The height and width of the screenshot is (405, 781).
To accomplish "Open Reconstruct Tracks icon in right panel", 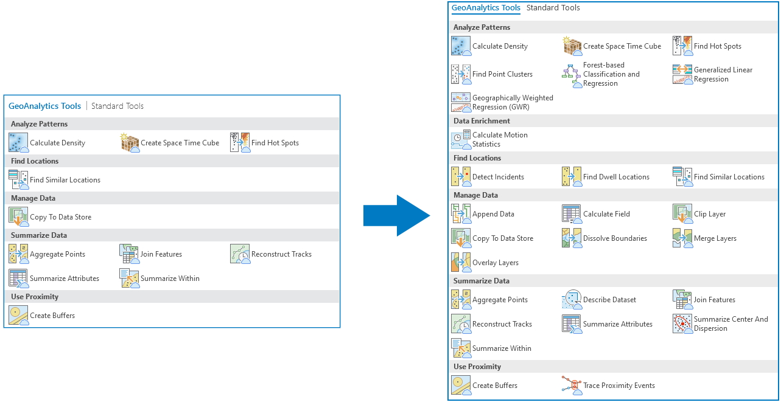I will coord(461,324).
